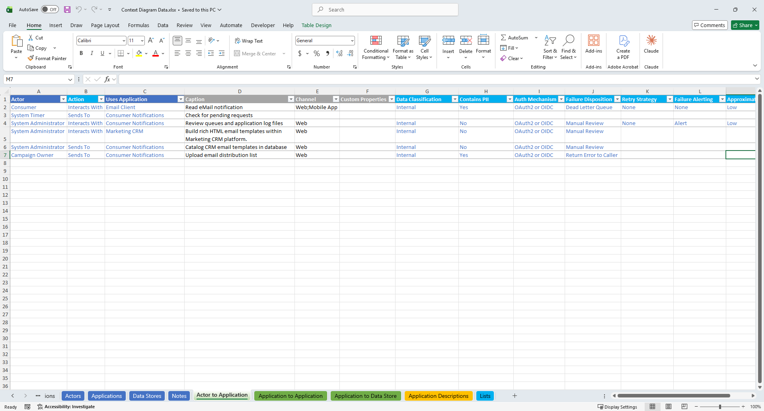Viewport: 764px width, 411px height.
Task: Toggle AutoSave switch on
Action: pos(50,10)
